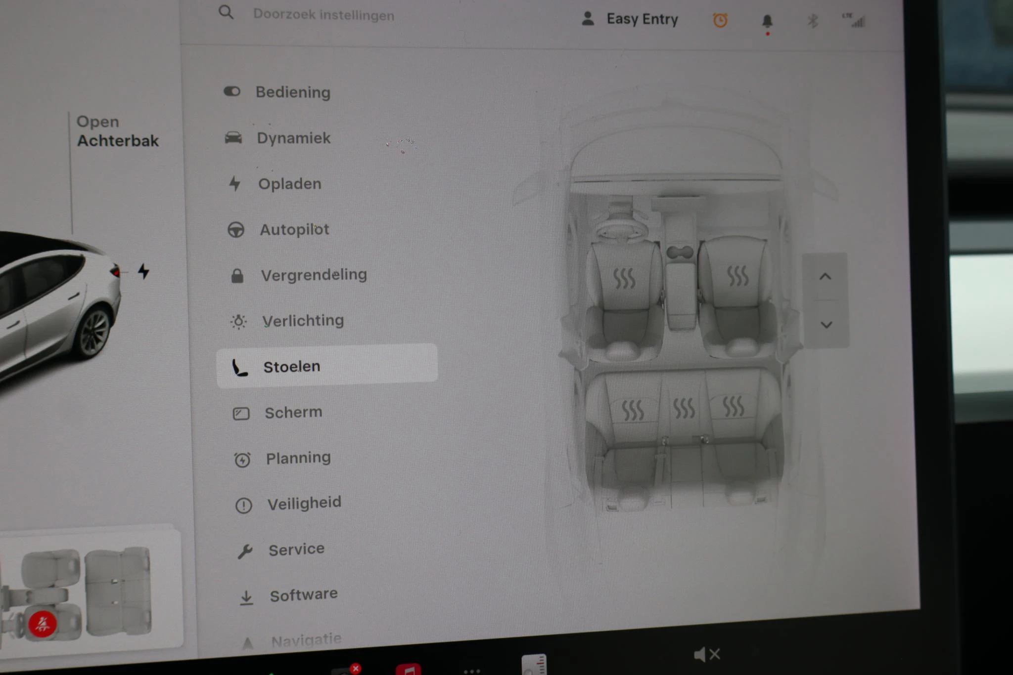Turn on the left rear seat heater
This screenshot has width=1013, height=675.
pyautogui.click(x=632, y=409)
